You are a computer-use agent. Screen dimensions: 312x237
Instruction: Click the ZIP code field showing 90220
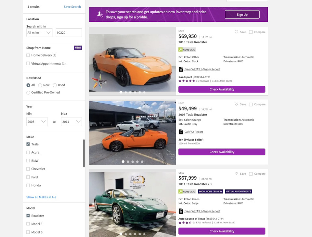[x=69, y=32]
